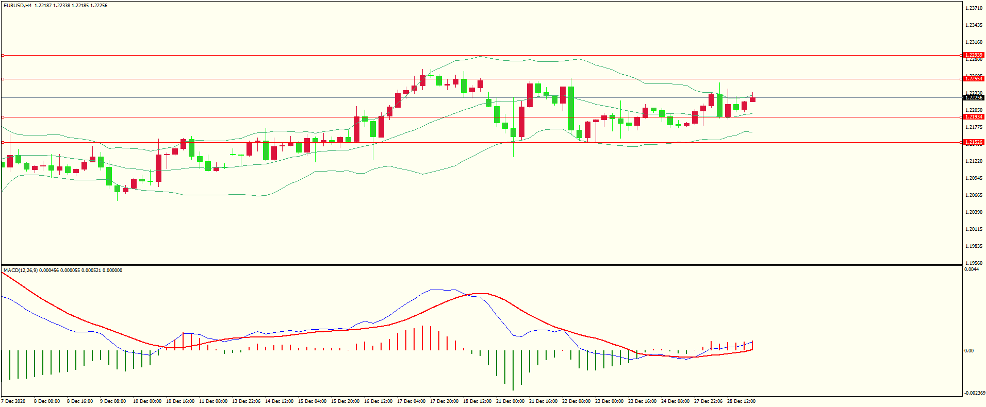Click the MACD(12,26,9) indicator label
This screenshot has width=986, height=407.
(x=20, y=270)
